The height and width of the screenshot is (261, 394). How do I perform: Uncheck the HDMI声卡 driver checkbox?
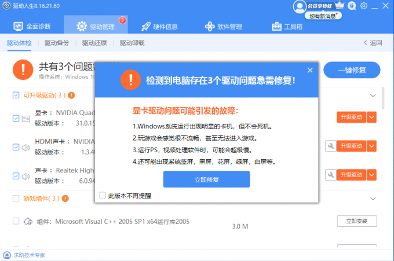(16, 147)
